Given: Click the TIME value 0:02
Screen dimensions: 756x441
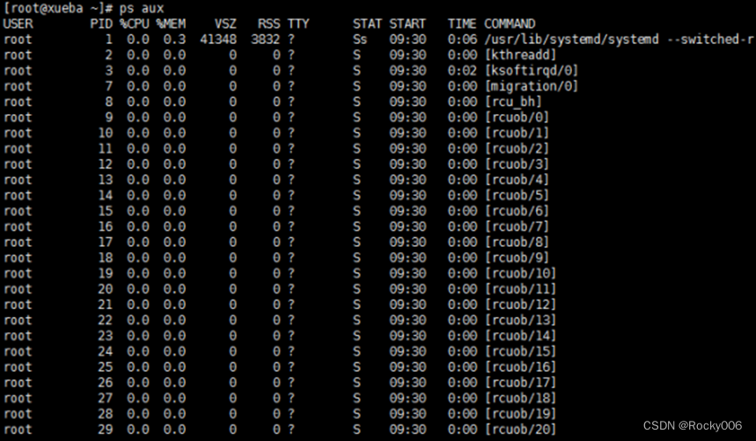Looking at the screenshot, I should [462, 70].
